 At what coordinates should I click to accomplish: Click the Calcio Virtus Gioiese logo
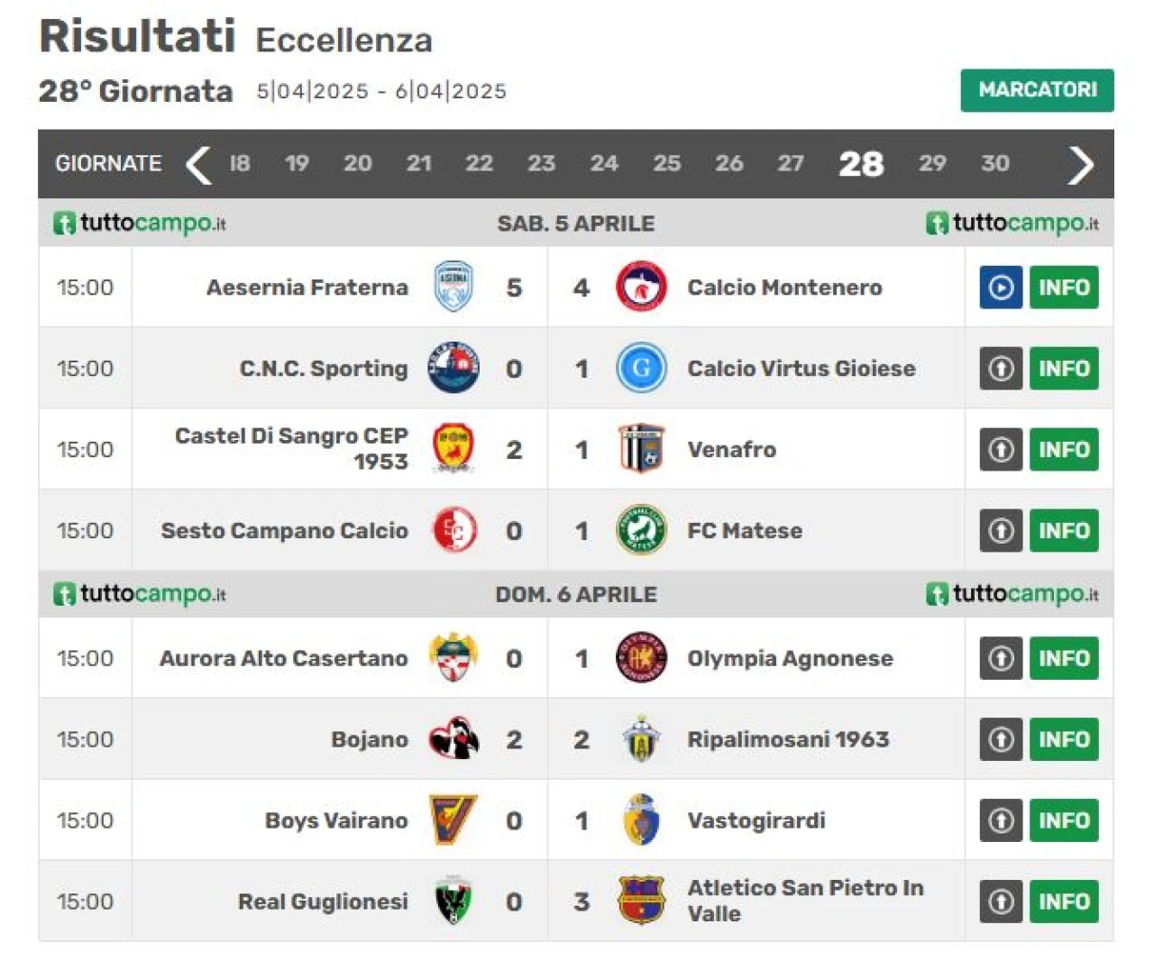tap(641, 368)
